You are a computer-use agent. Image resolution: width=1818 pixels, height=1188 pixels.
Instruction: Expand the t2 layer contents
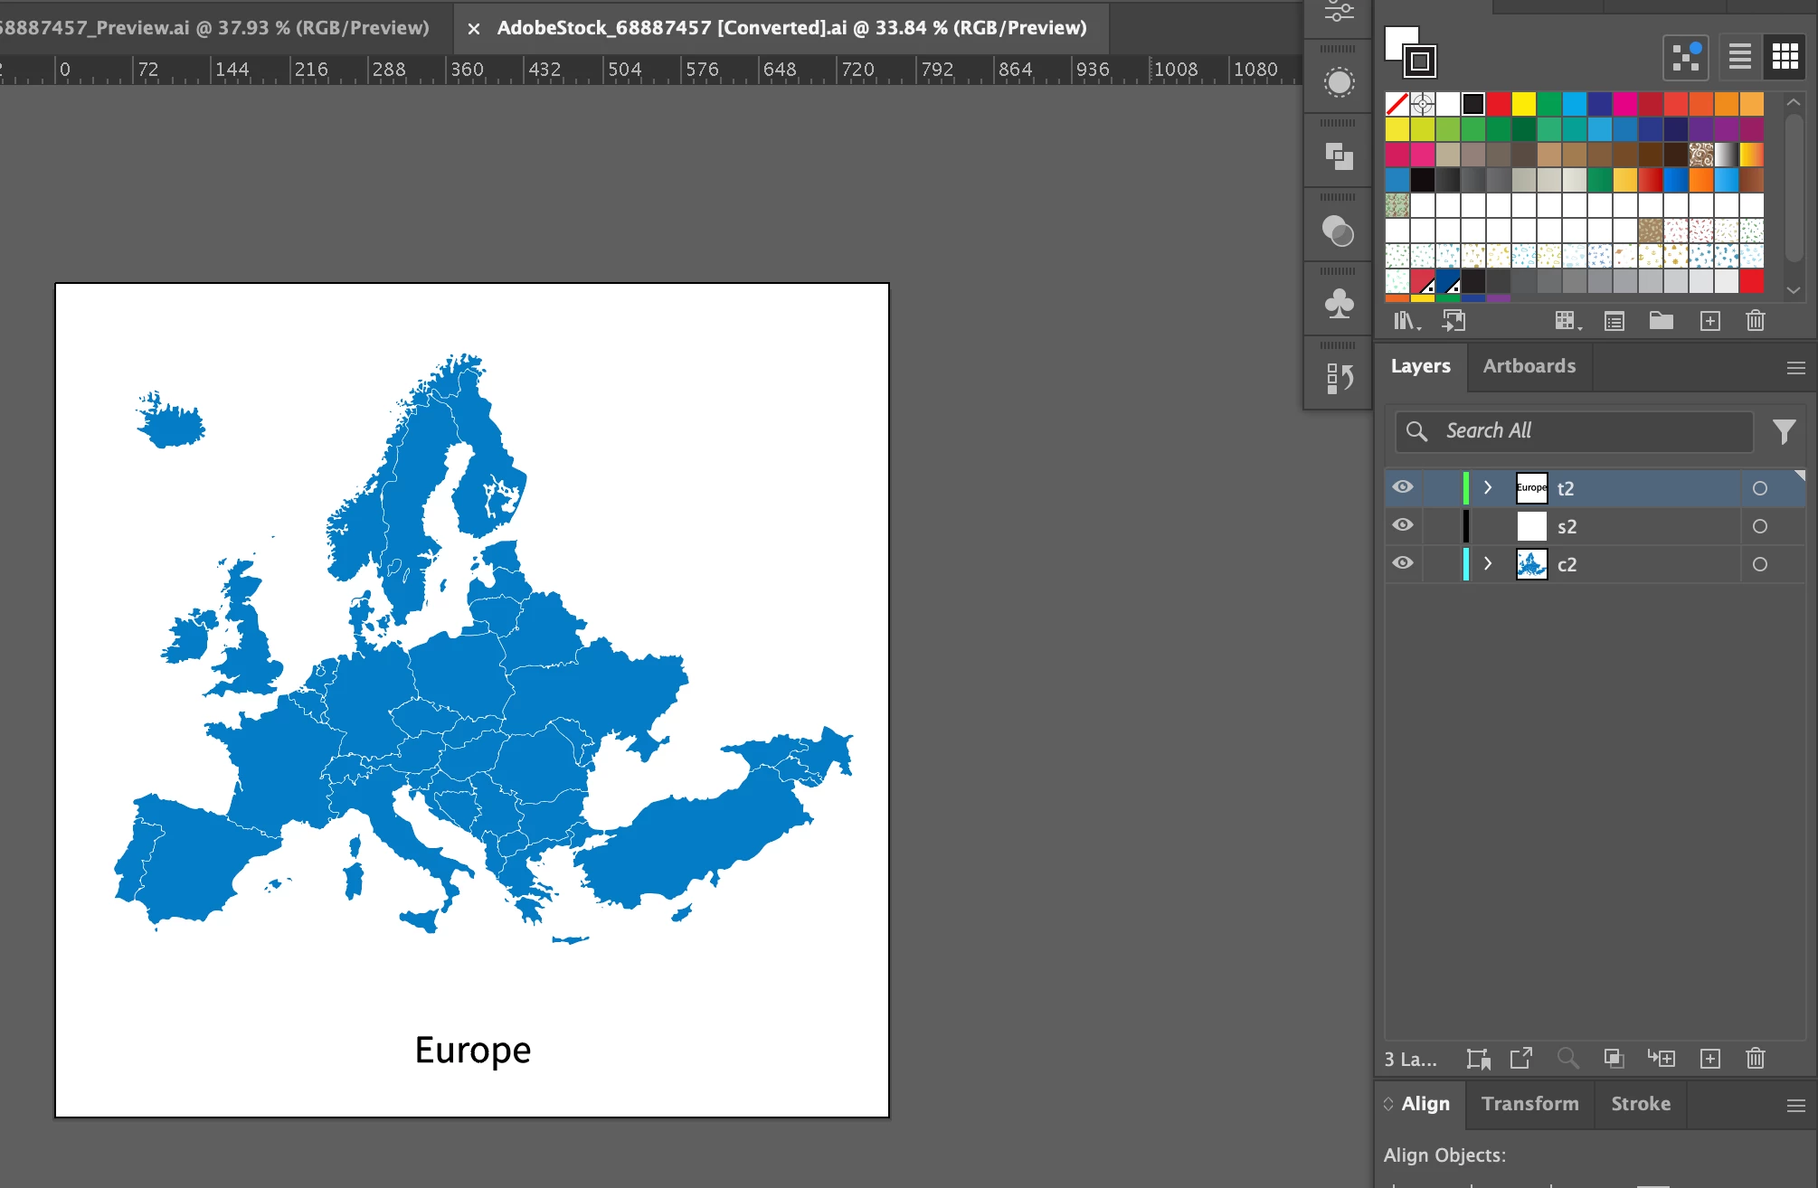(x=1488, y=487)
